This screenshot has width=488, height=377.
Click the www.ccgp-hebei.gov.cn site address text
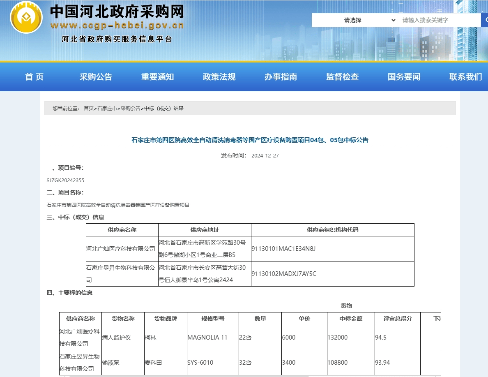pyautogui.click(x=117, y=25)
